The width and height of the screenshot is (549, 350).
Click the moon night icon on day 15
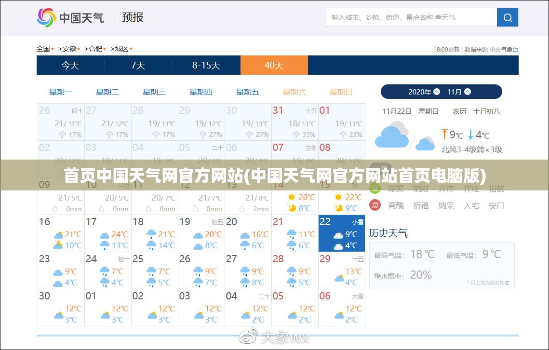[338, 208]
